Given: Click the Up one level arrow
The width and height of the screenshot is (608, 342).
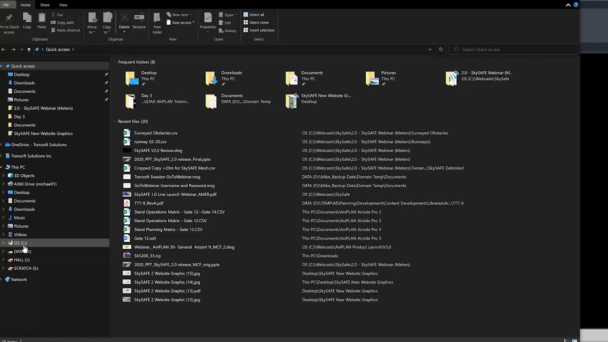Looking at the screenshot, I should tap(29, 49).
